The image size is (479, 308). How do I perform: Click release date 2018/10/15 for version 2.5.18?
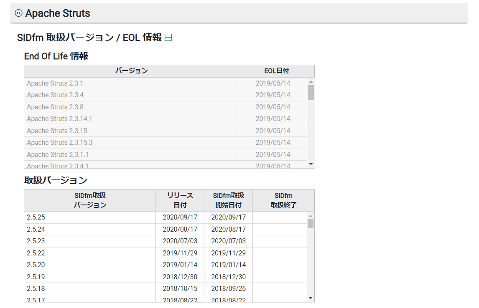[180, 289]
